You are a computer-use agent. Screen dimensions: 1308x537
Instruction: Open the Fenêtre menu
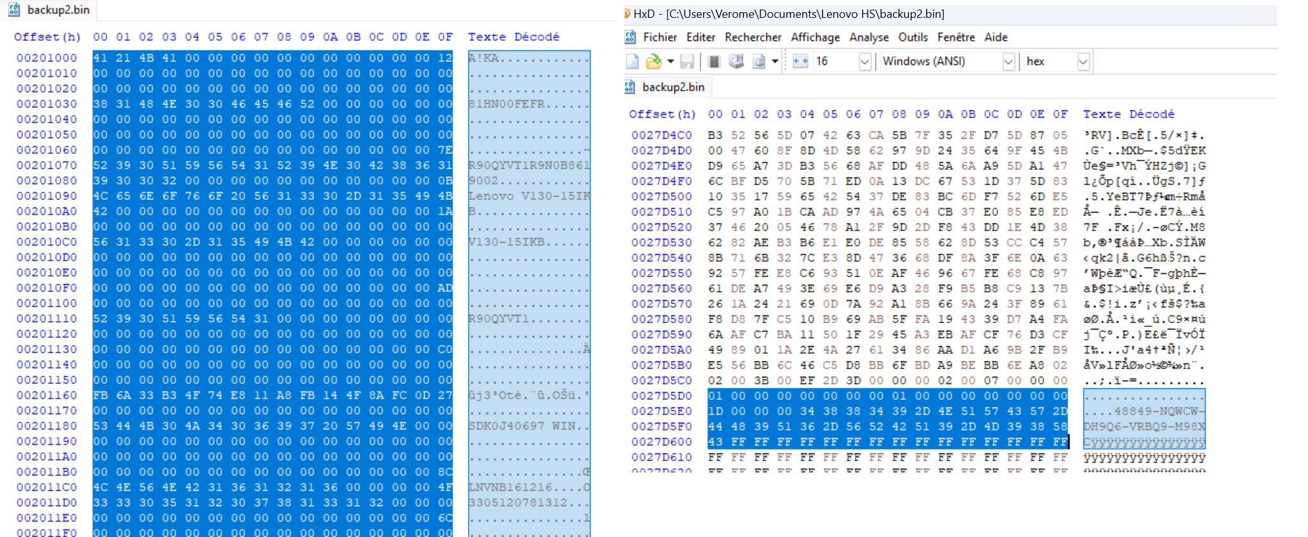pos(956,37)
